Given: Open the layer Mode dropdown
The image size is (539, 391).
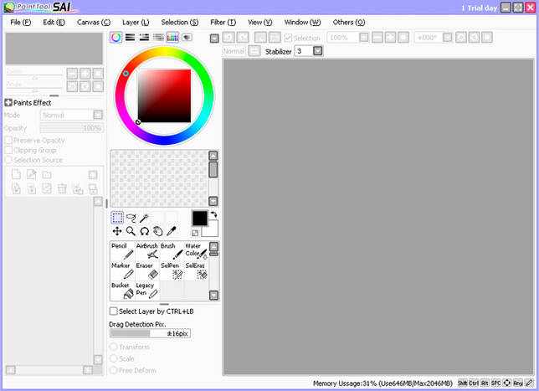Looking at the screenshot, I should (x=98, y=115).
